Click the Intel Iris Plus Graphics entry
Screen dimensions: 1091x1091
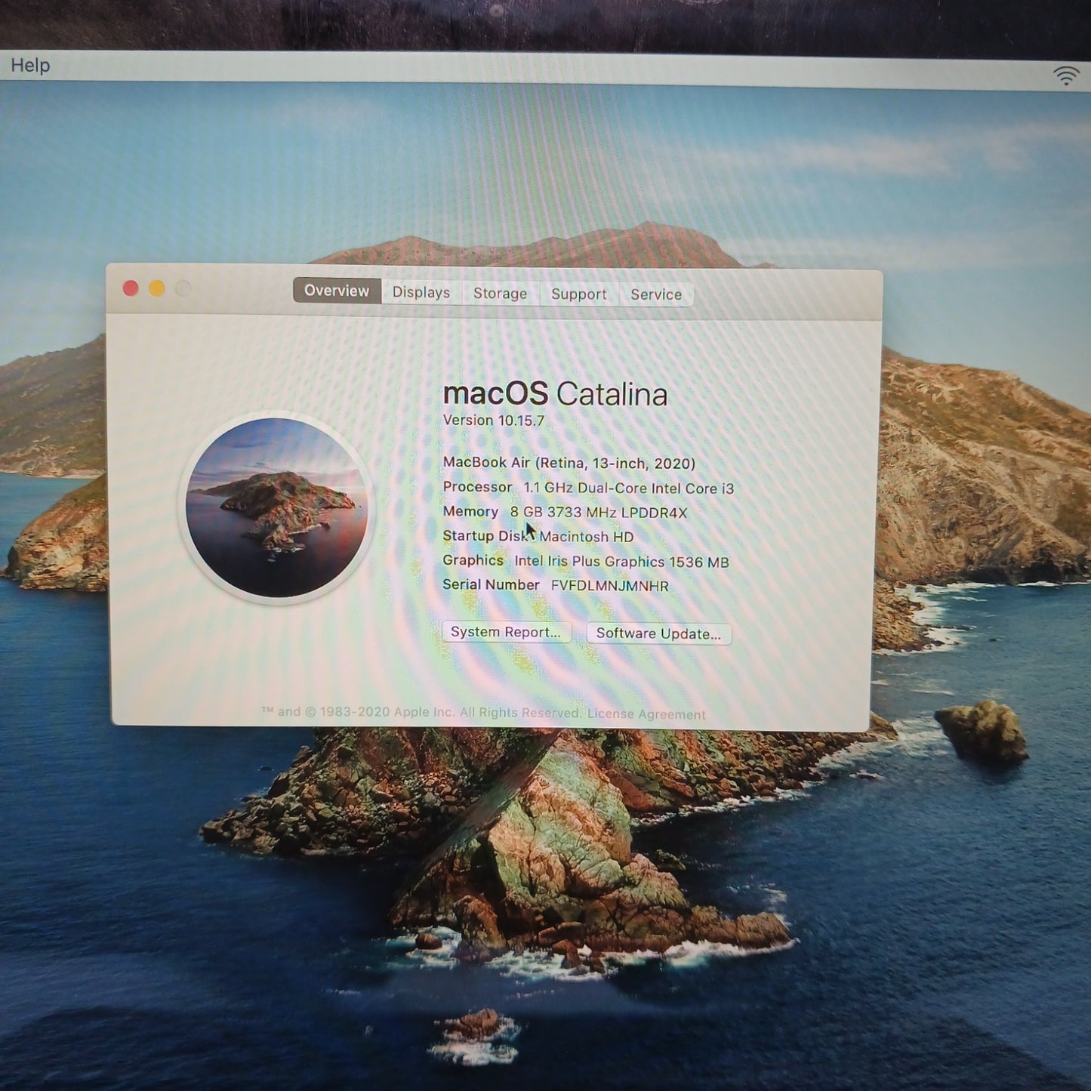point(621,562)
